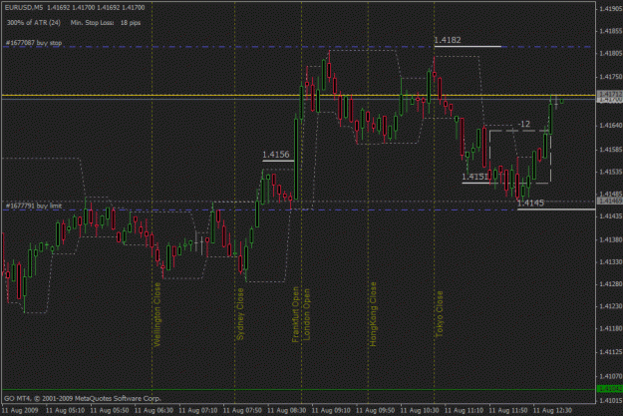Click the green 1.41042 price tag
This screenshot has width=623, height=416.
click(x=609, y=388)
